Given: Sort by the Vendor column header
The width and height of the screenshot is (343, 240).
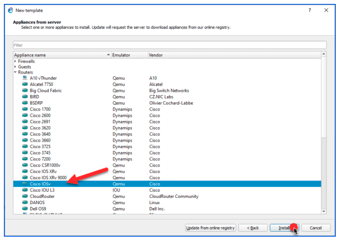Looking at the screenshot, I should [232, 55].
